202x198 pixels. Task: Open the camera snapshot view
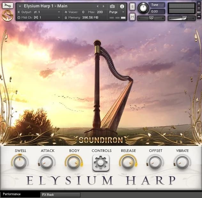tap(112, 6)
